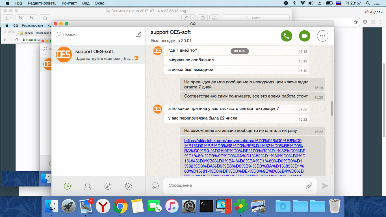Open the Окно menu in top menu bar
The image size is (386, 217).
coord(99,3)
